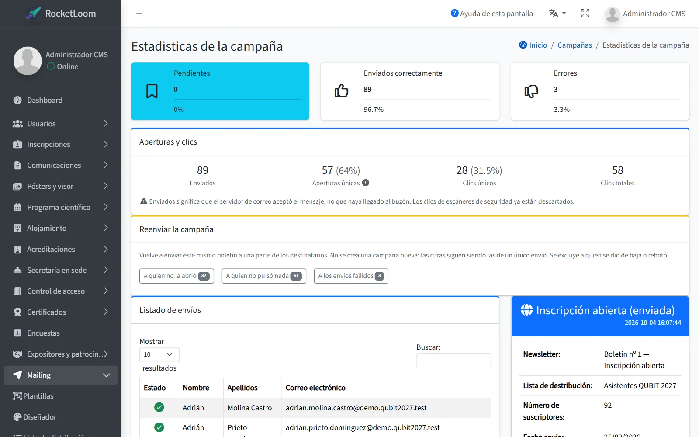Expand the Usuarios submenu chevron
The height and width of the screenshot is (437, 699).
106,124
